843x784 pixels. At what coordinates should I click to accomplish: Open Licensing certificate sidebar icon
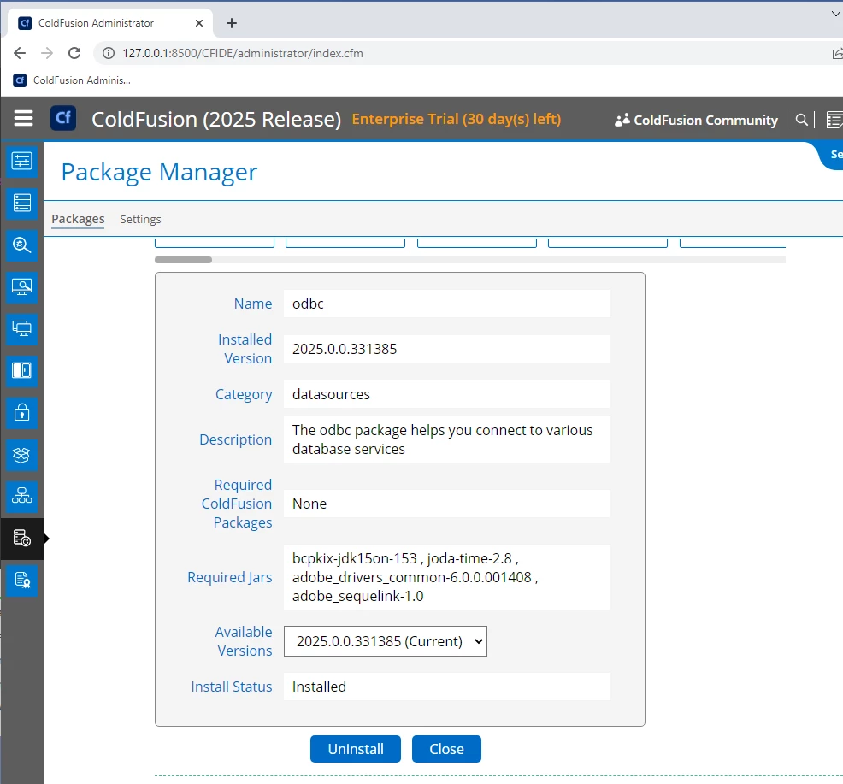tap(21, 581)
